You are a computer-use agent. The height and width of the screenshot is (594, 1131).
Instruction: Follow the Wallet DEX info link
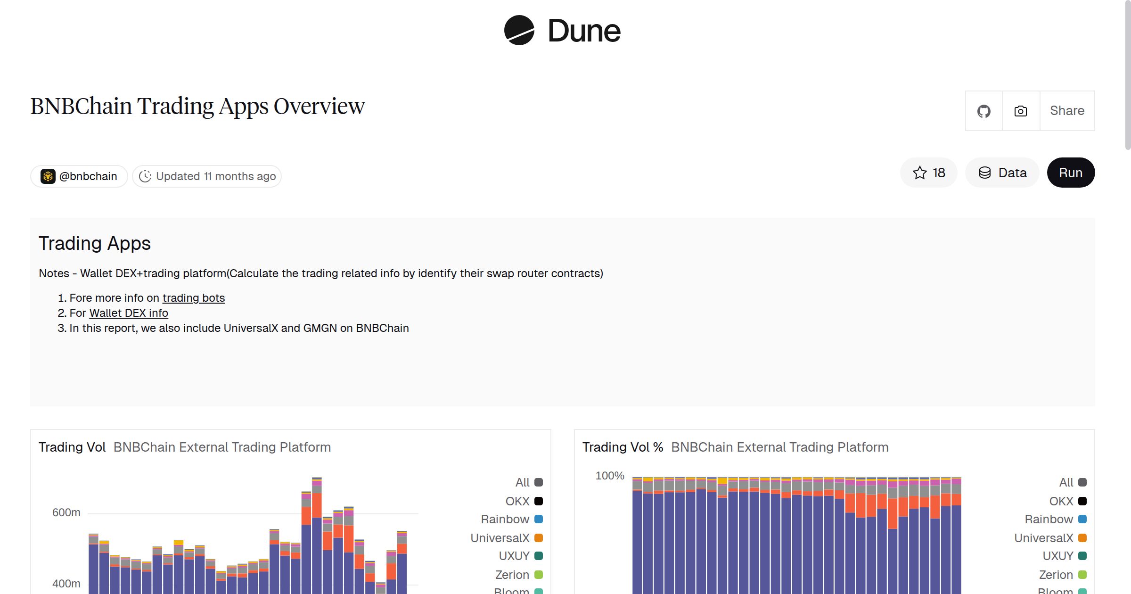(x=128, y=313)
